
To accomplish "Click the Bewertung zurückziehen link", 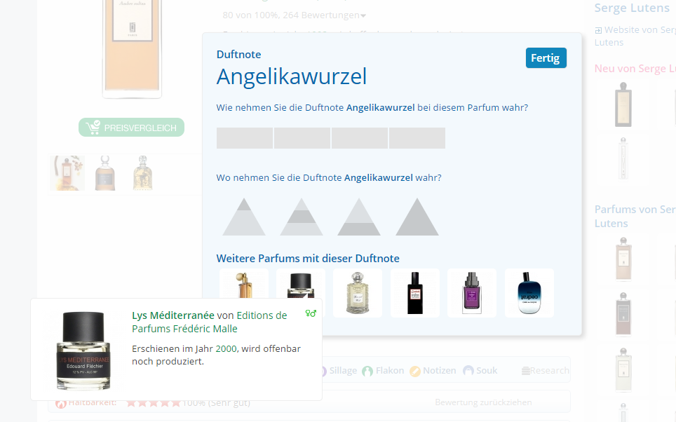I will (483, 402).
